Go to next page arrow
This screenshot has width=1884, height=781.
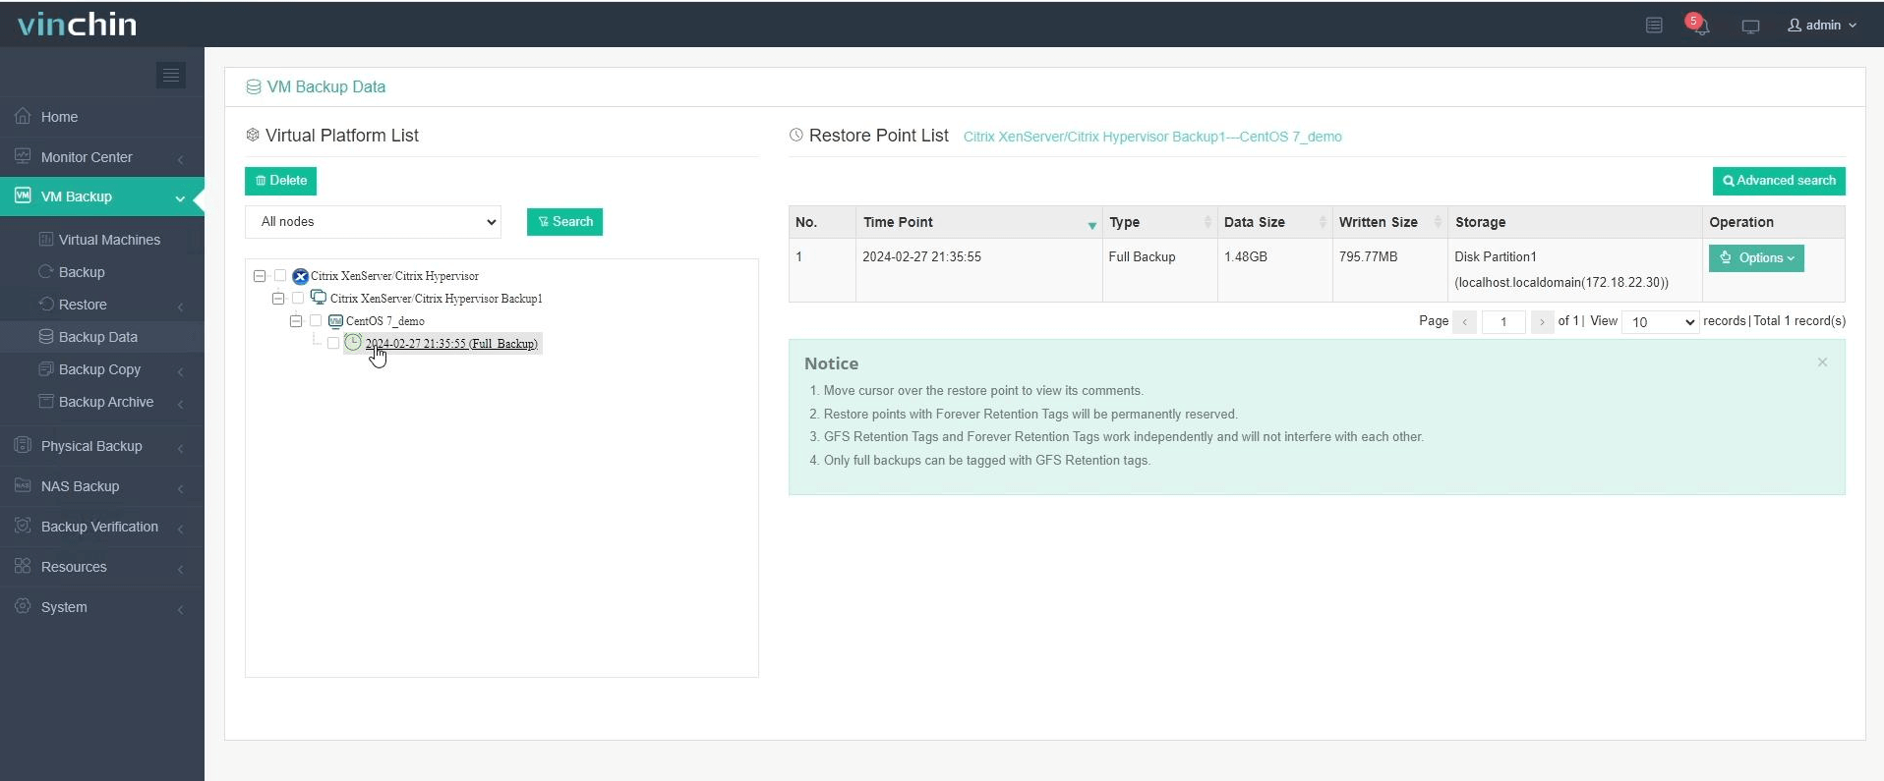(x=1542, y=321)
